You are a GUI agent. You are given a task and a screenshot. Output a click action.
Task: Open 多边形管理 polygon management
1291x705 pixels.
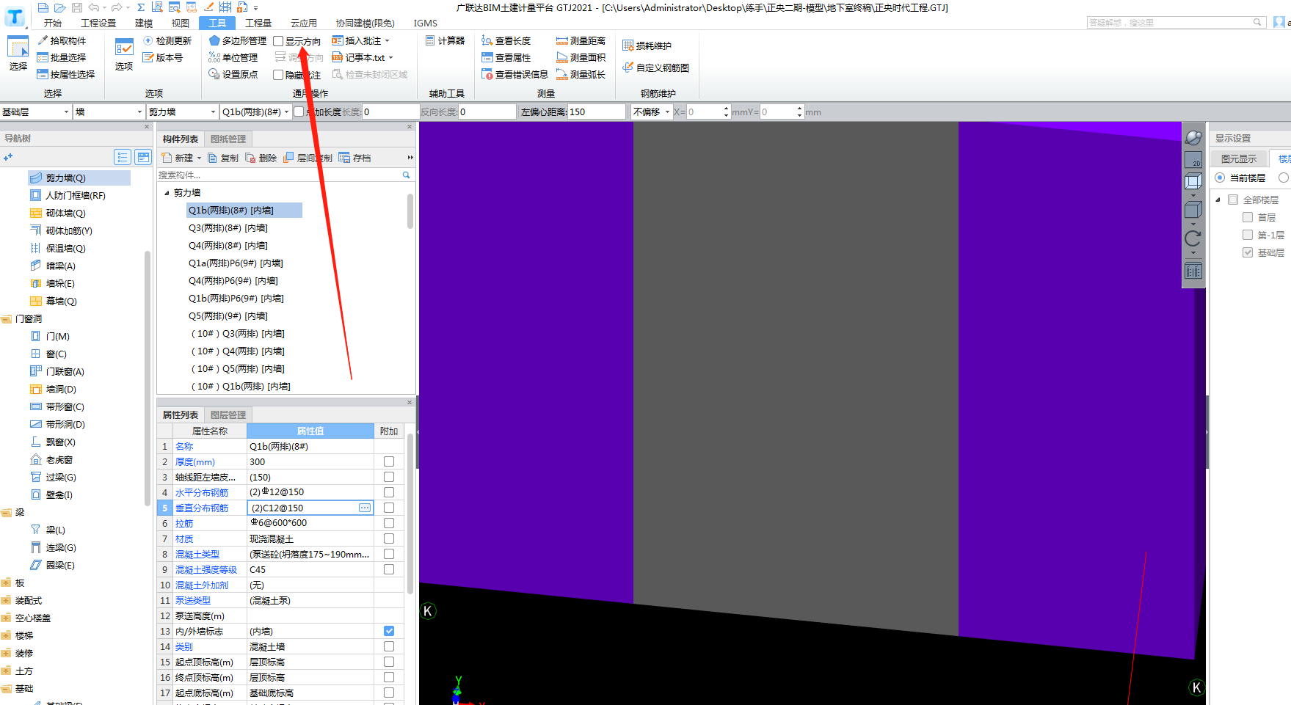(238, 40)
